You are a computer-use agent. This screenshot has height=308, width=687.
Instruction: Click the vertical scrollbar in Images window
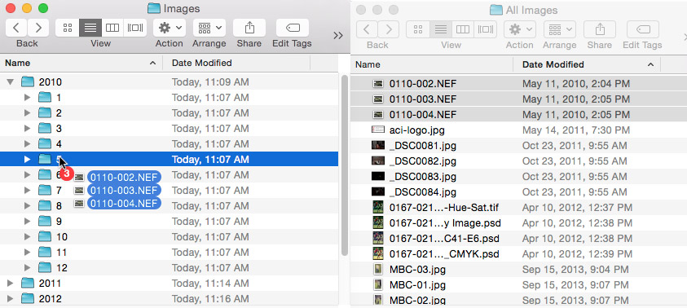tap(345, 166)
